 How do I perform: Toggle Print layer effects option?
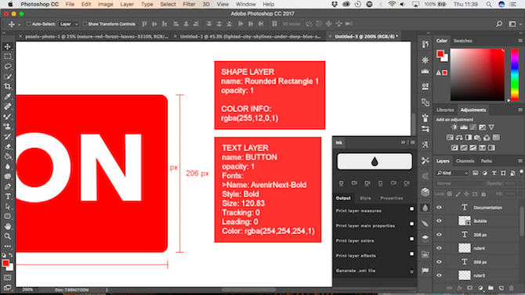412,254
